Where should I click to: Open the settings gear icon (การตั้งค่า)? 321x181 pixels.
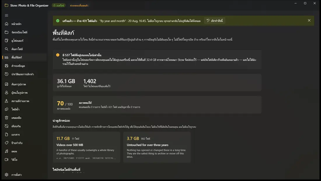pos(6,175)
